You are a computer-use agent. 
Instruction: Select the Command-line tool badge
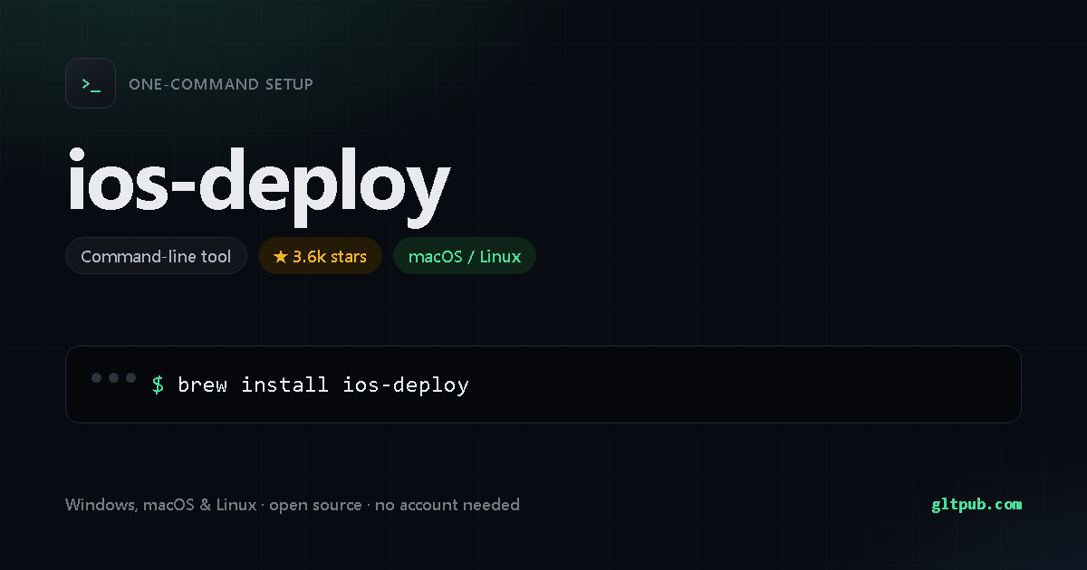(x=156, y=256)
